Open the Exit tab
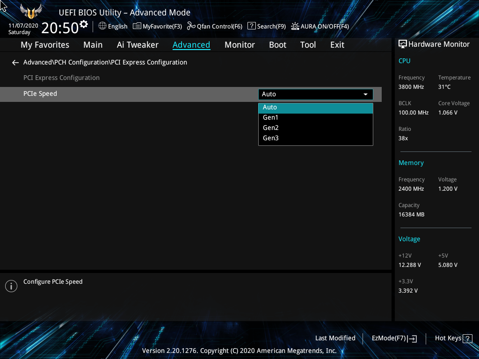 click(337, 45)
